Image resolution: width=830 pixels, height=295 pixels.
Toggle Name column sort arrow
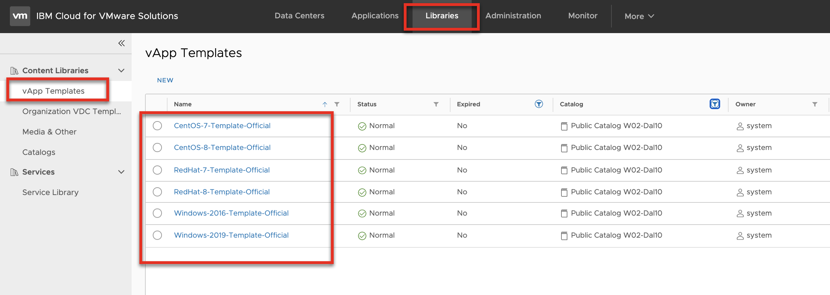[325, 104]
